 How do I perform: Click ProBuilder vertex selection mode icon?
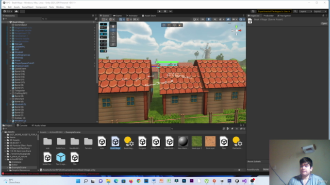(x=169, y=25)
